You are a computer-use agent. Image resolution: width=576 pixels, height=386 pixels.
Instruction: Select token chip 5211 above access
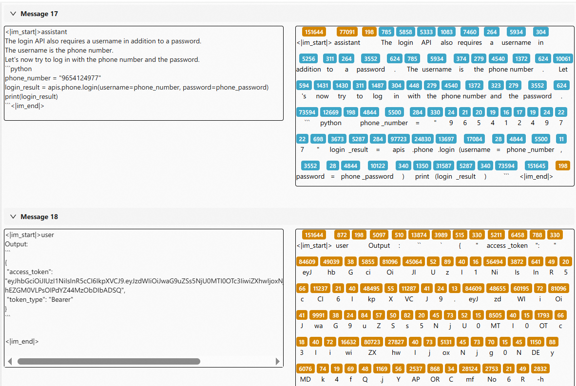496,235
